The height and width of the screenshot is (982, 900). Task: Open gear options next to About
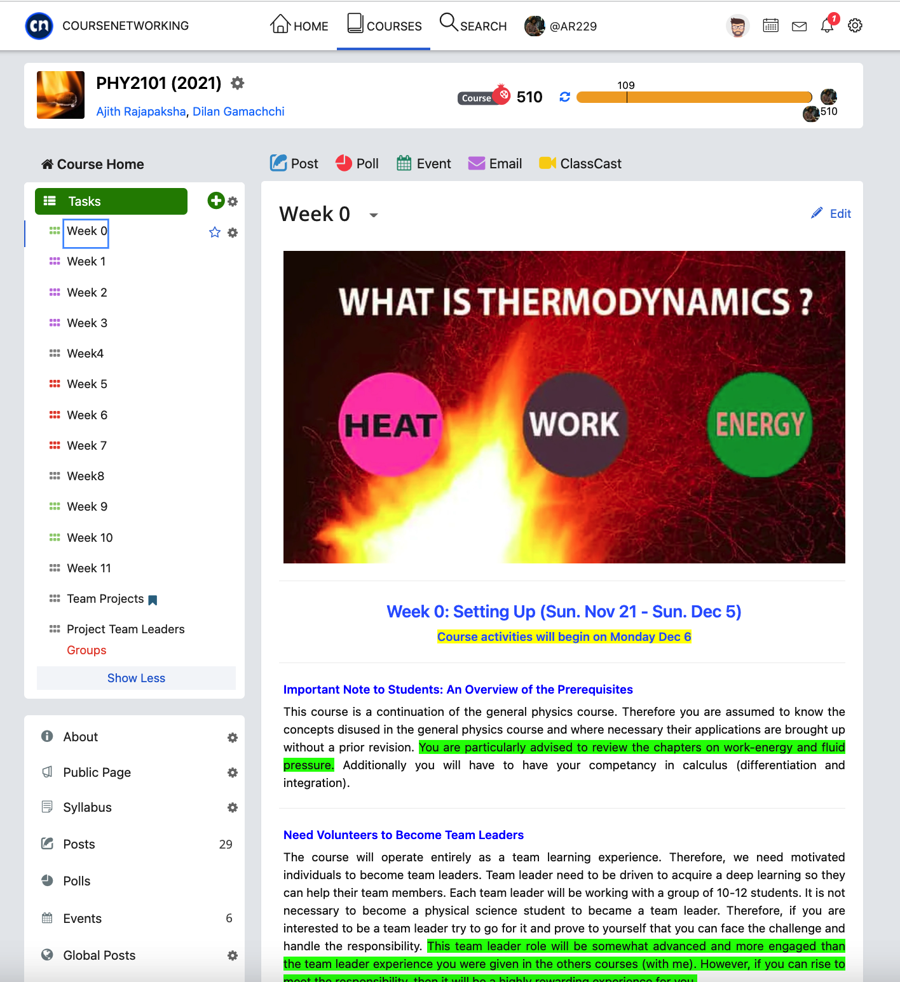(x=233, y=737)
